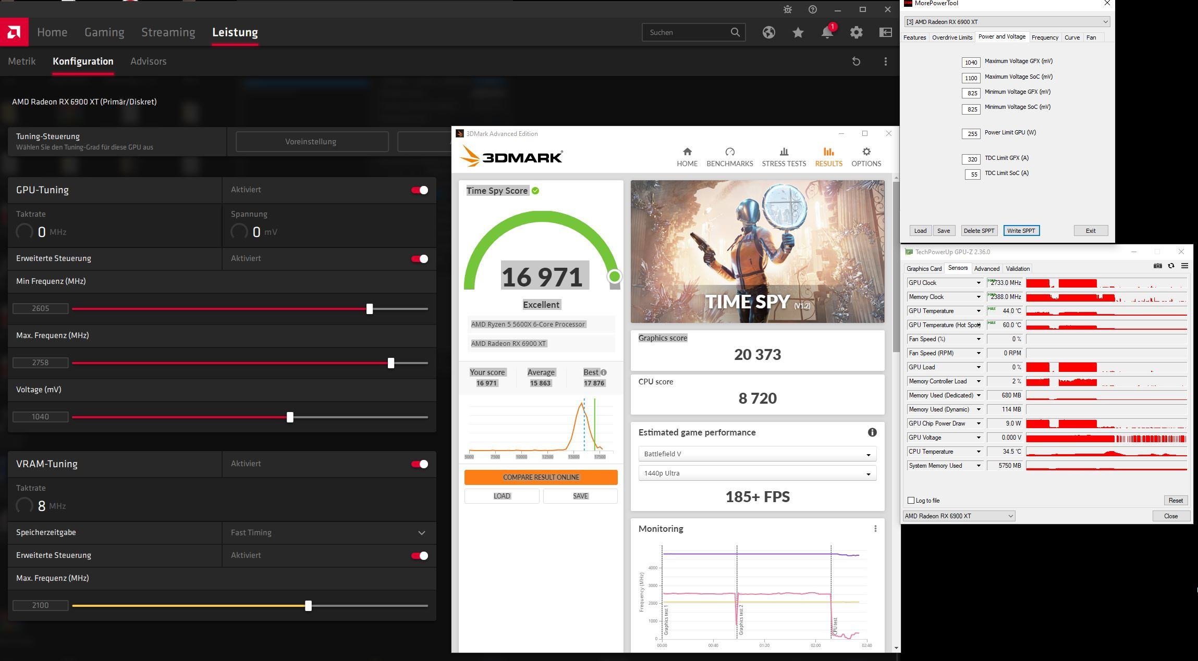
Task: Click estimated game performance info icon
Action: pyautogui.click(x=872, y=432)
